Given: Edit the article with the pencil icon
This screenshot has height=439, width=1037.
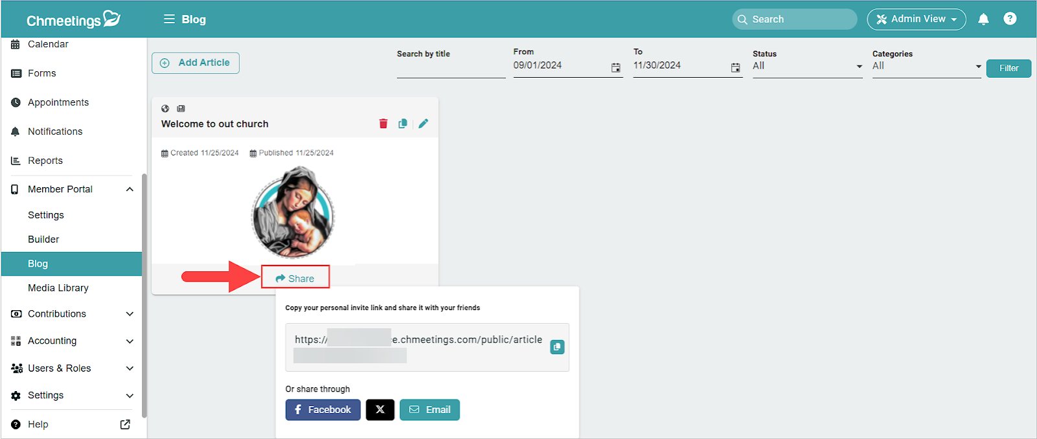Looking at the screenshot, I should [x=423, y=124].
